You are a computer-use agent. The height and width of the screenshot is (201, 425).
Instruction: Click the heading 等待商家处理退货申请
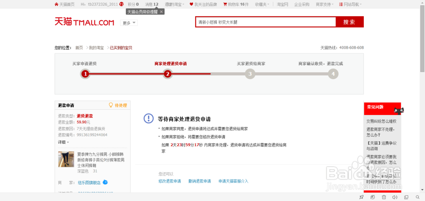coord(184,119)
